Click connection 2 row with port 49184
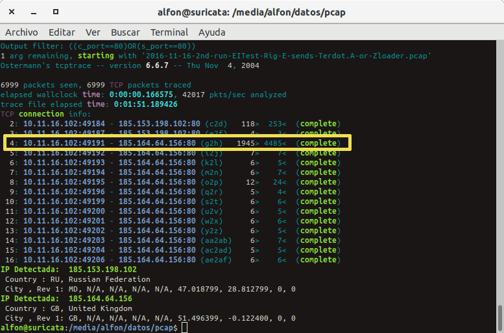The width and height of the screenshot is (504, 333). click(175, 124)
